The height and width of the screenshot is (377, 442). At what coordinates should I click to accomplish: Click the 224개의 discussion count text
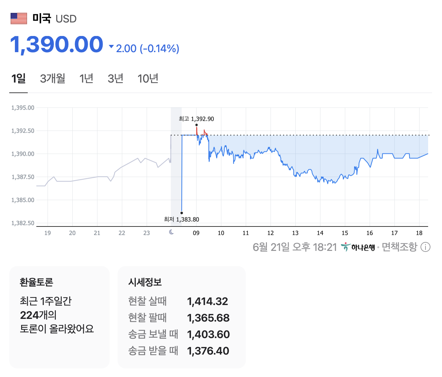(37, 315)
